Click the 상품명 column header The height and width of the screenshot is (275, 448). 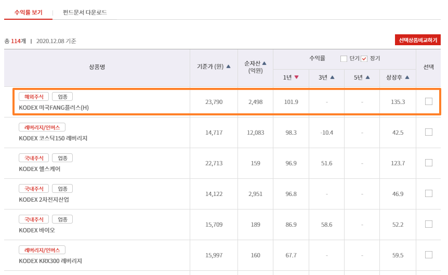97,67
